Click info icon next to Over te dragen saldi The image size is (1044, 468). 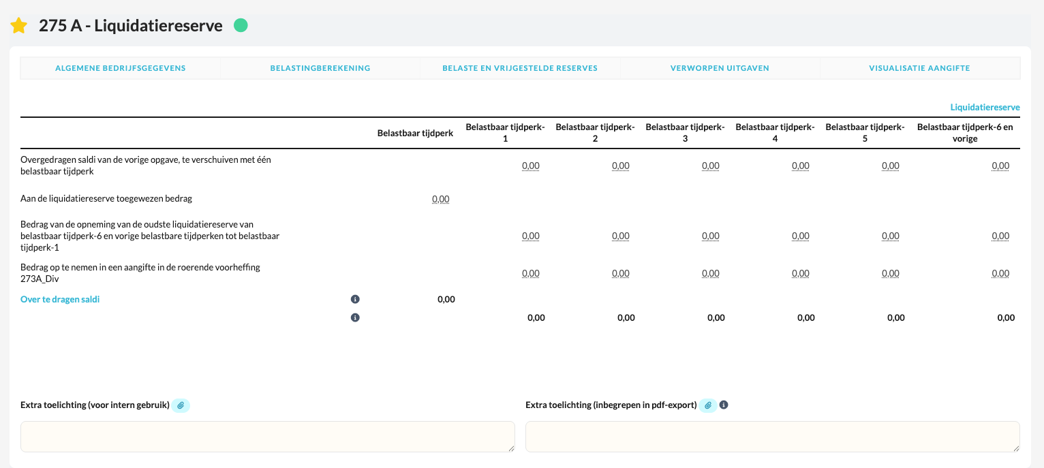(x=355, y=299)
